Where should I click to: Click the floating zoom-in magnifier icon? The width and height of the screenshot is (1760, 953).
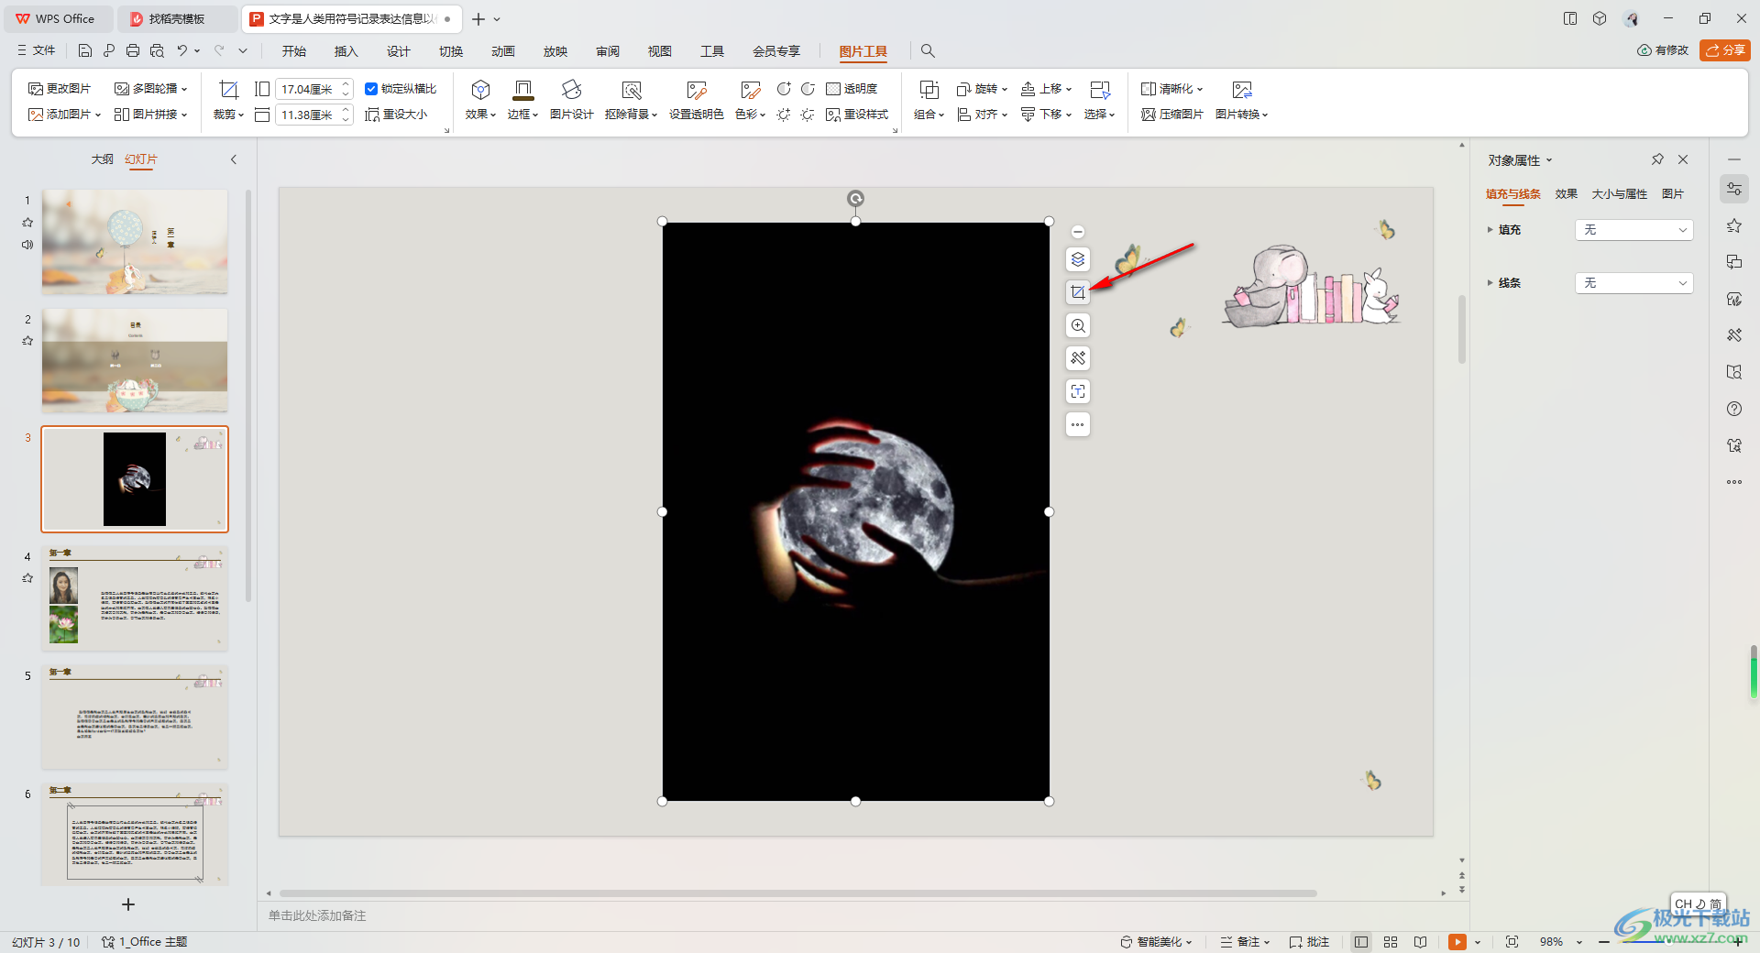(1078, 325)
